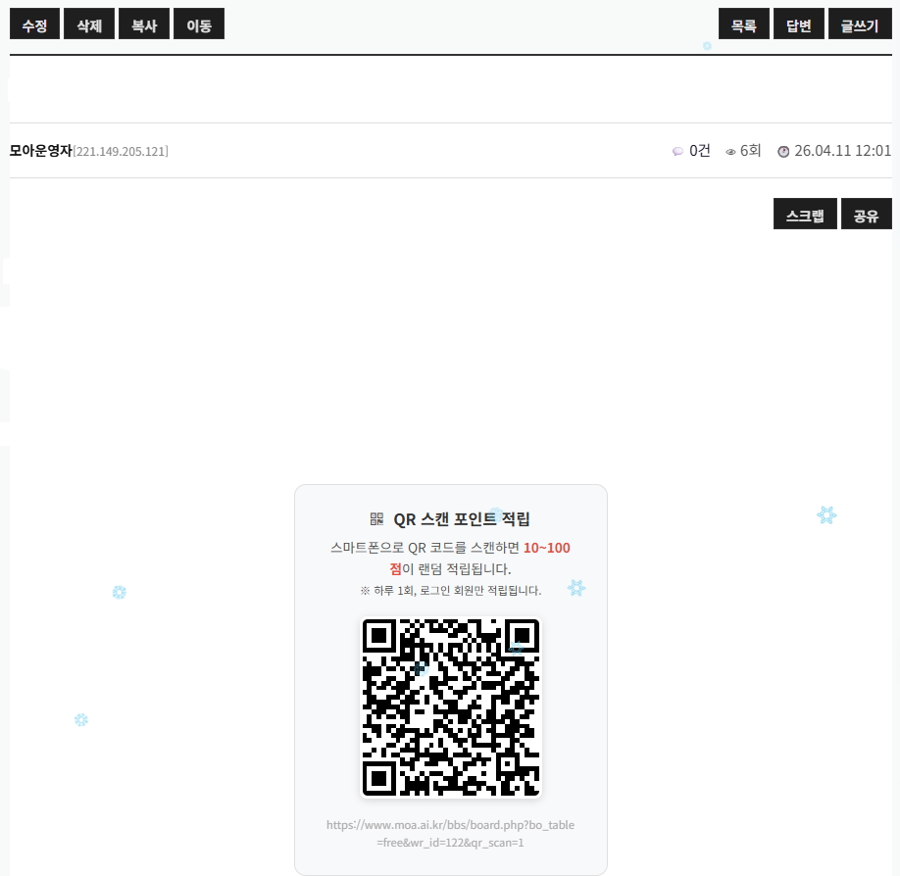
Task: Move the post with the 이동 button
Action: pos(199,25)
